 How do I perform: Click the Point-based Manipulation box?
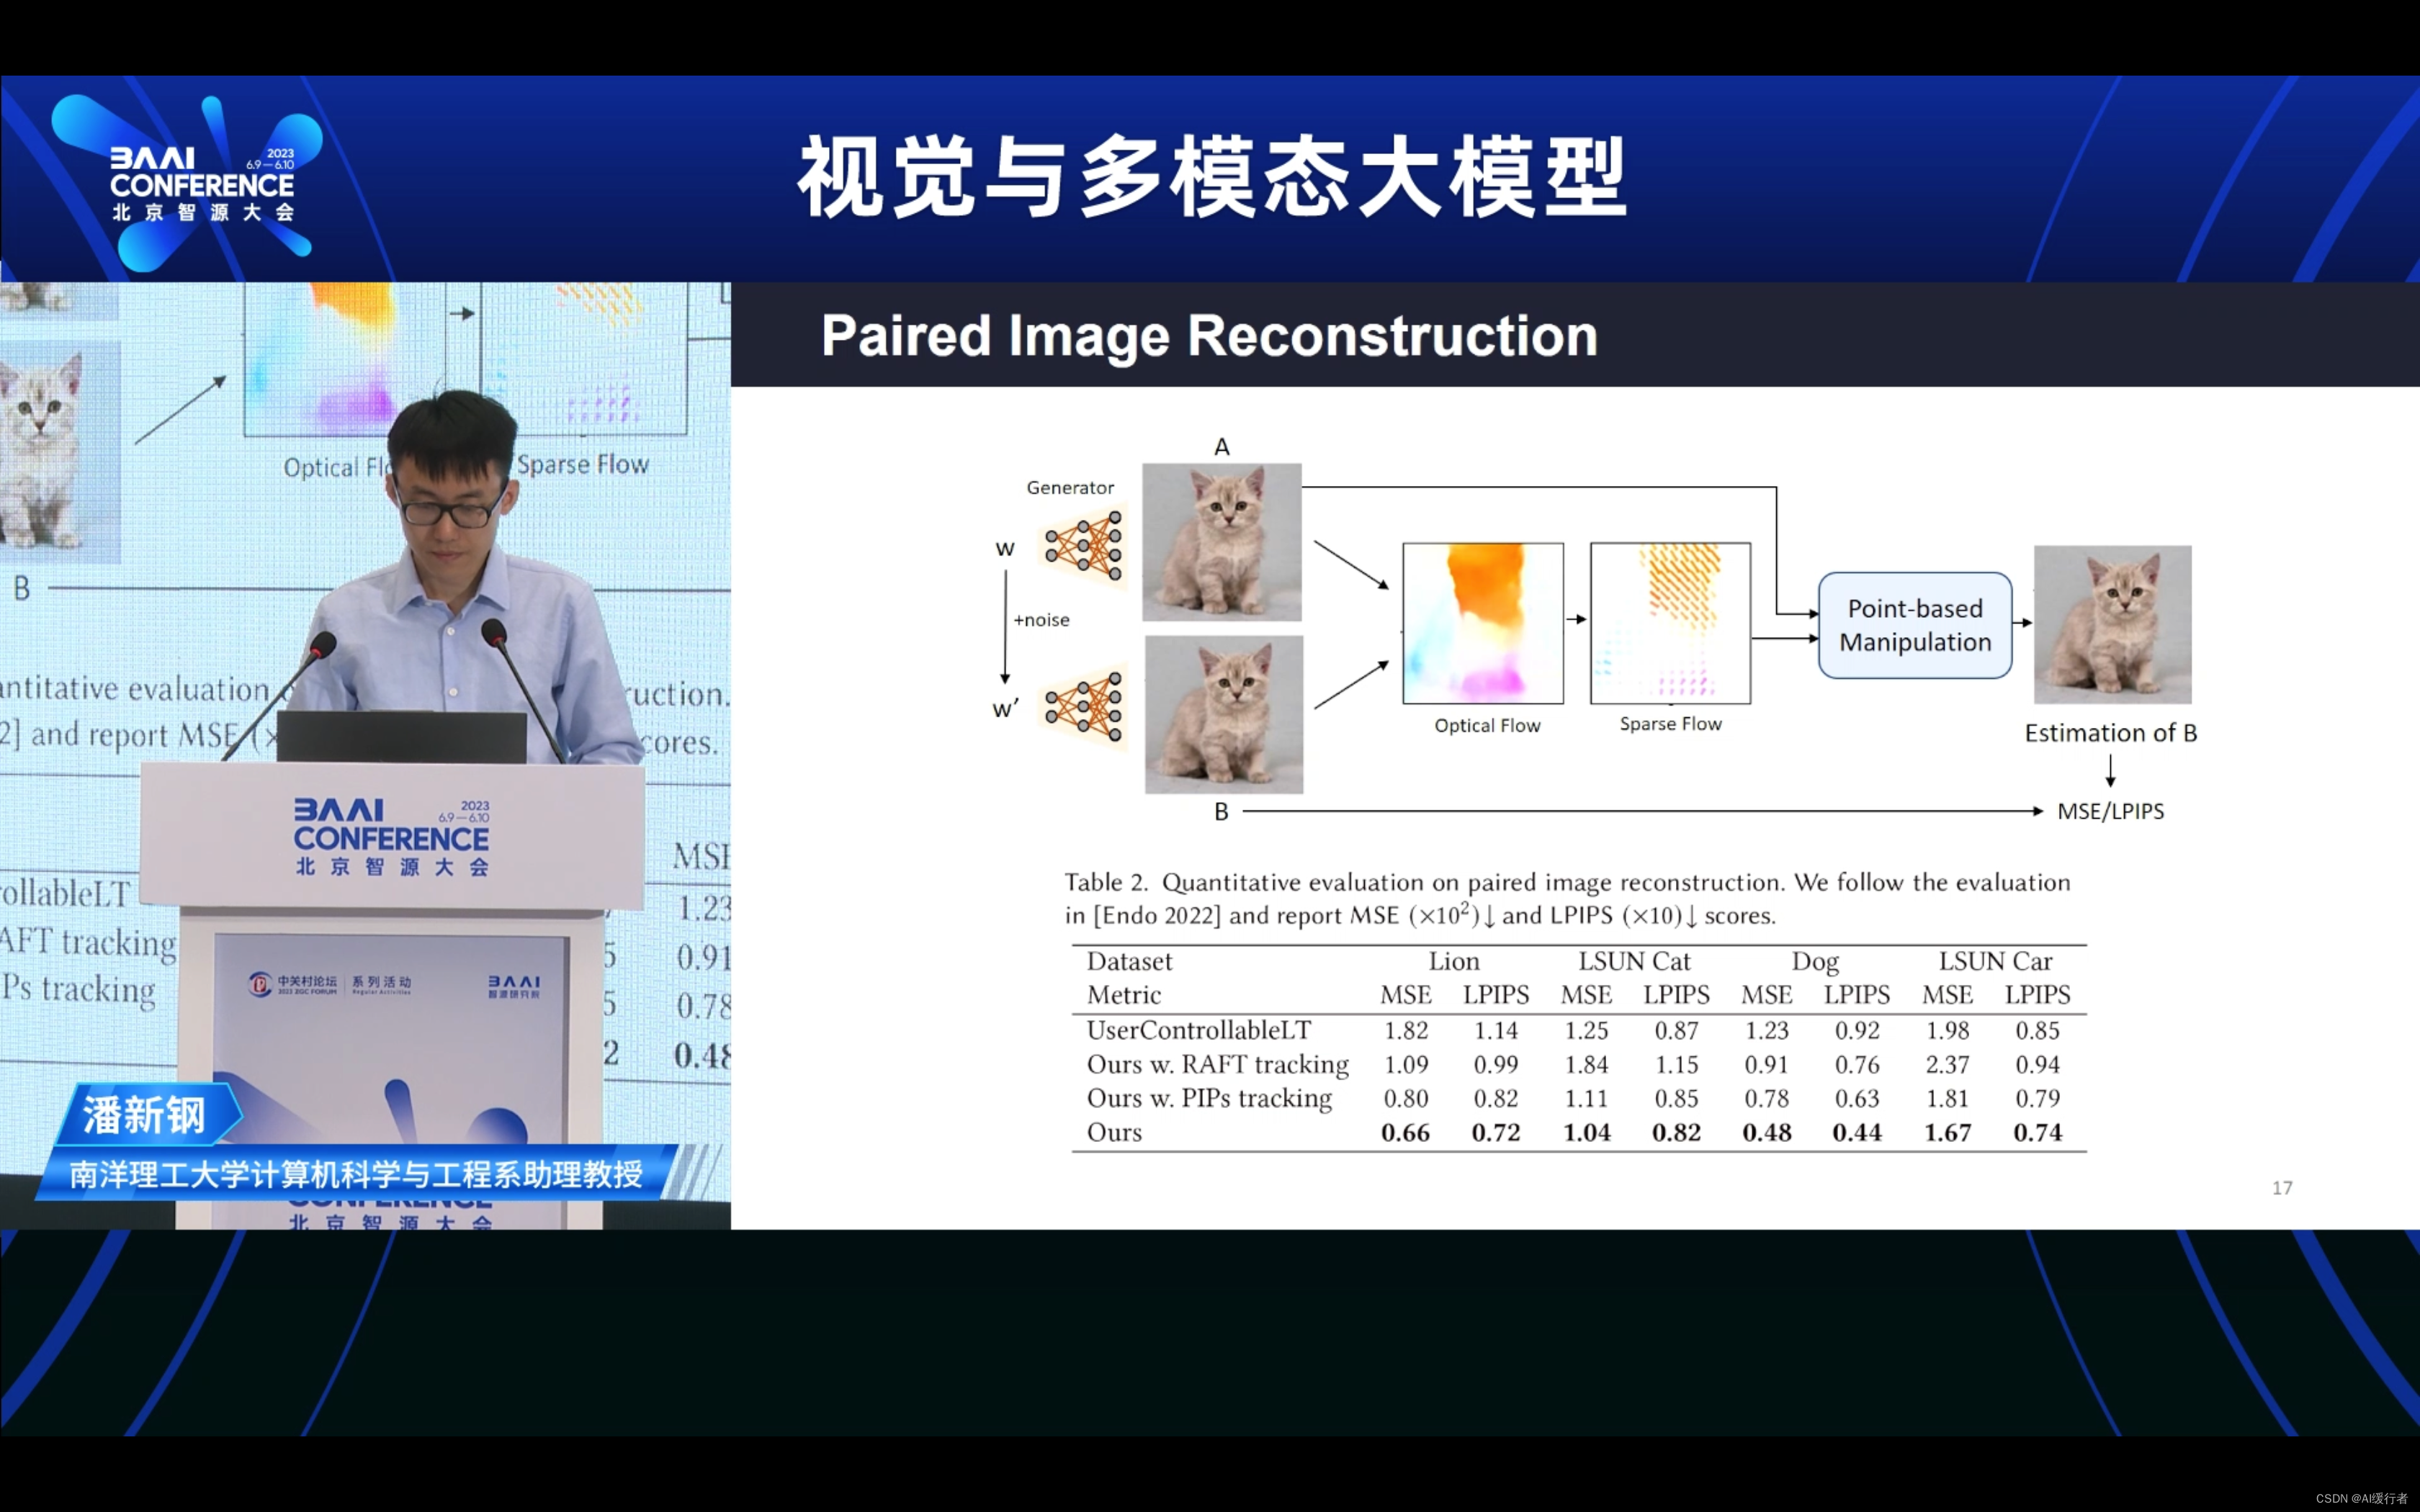[x=1915, y=625]
